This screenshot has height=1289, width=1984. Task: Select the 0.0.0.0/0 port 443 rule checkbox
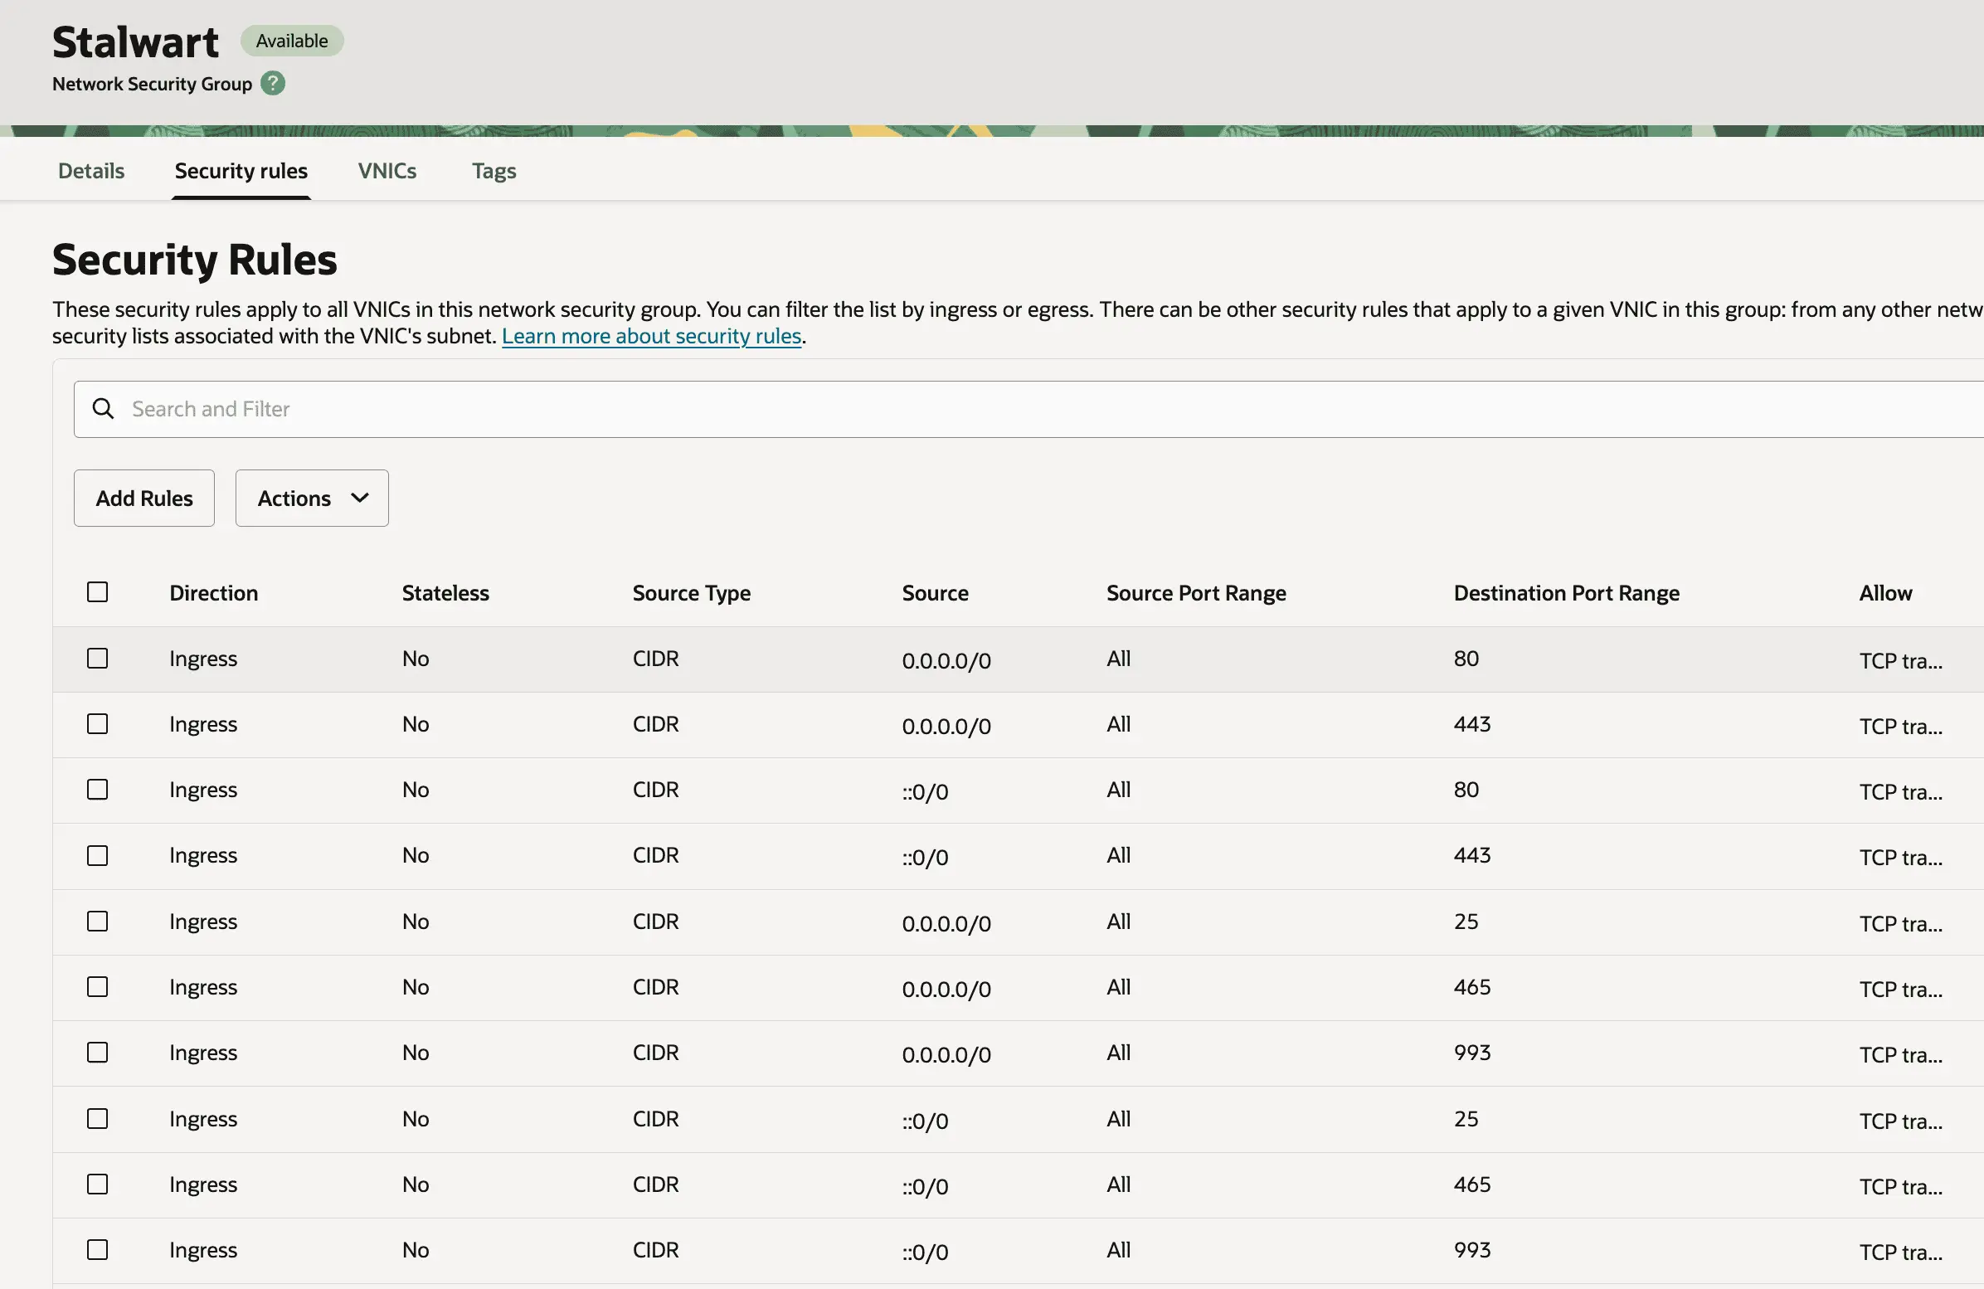[98, 723]
